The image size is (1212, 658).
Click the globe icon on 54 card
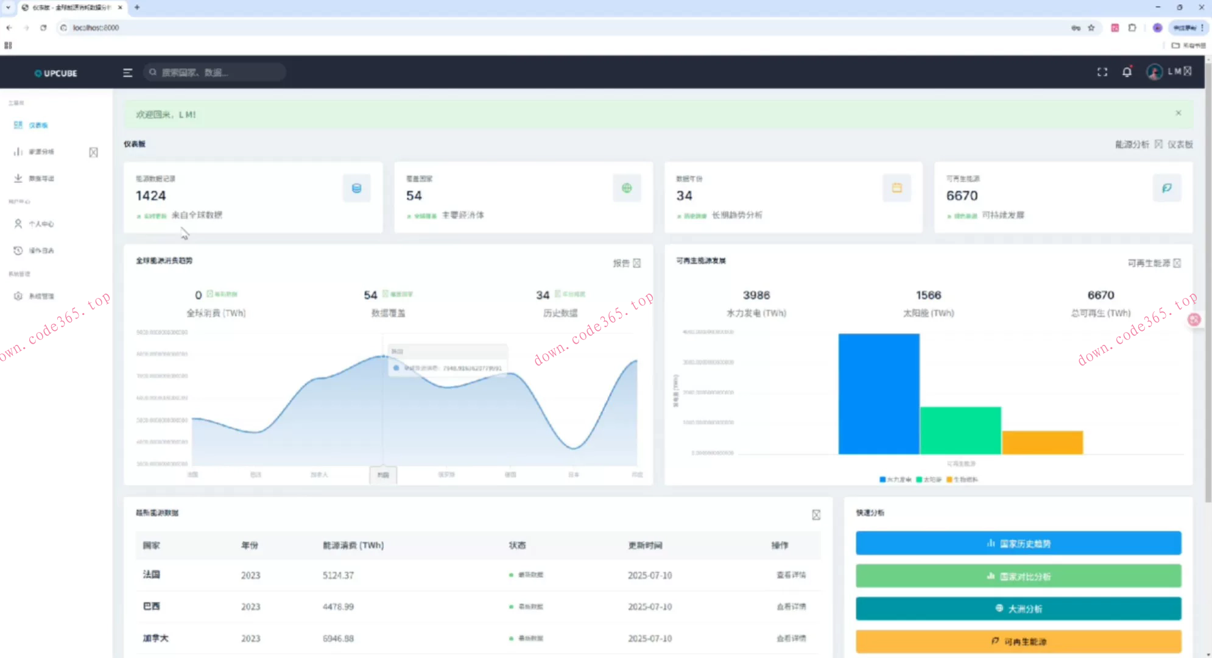pos(627,188)
